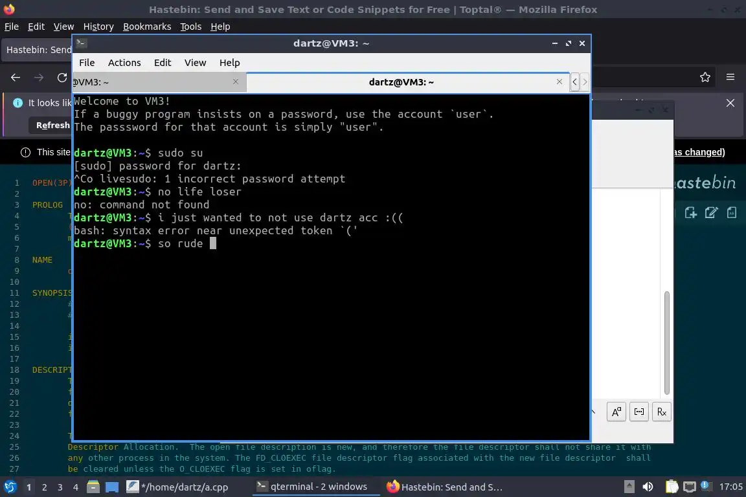
Task: Click PROLOG heading in Hastebin paste
Action: click(47, 205)
